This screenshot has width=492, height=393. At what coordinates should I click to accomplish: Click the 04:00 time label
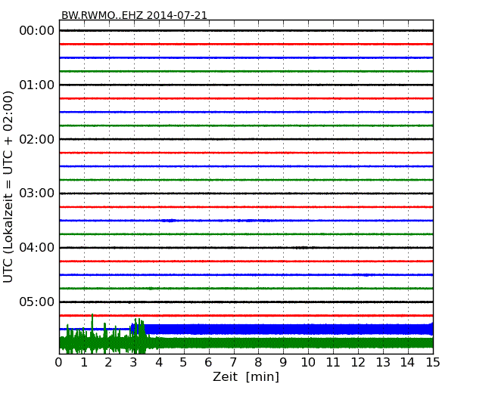tap(37, 248)
